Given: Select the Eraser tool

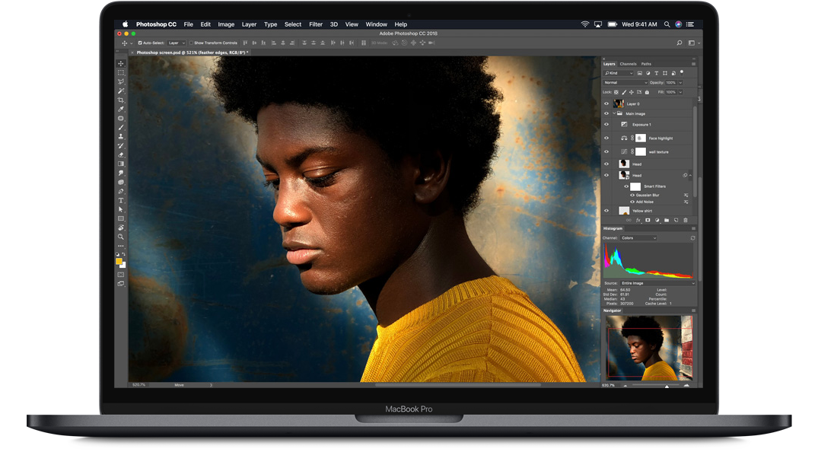Looking at the screenshot, I should (120, 154).
